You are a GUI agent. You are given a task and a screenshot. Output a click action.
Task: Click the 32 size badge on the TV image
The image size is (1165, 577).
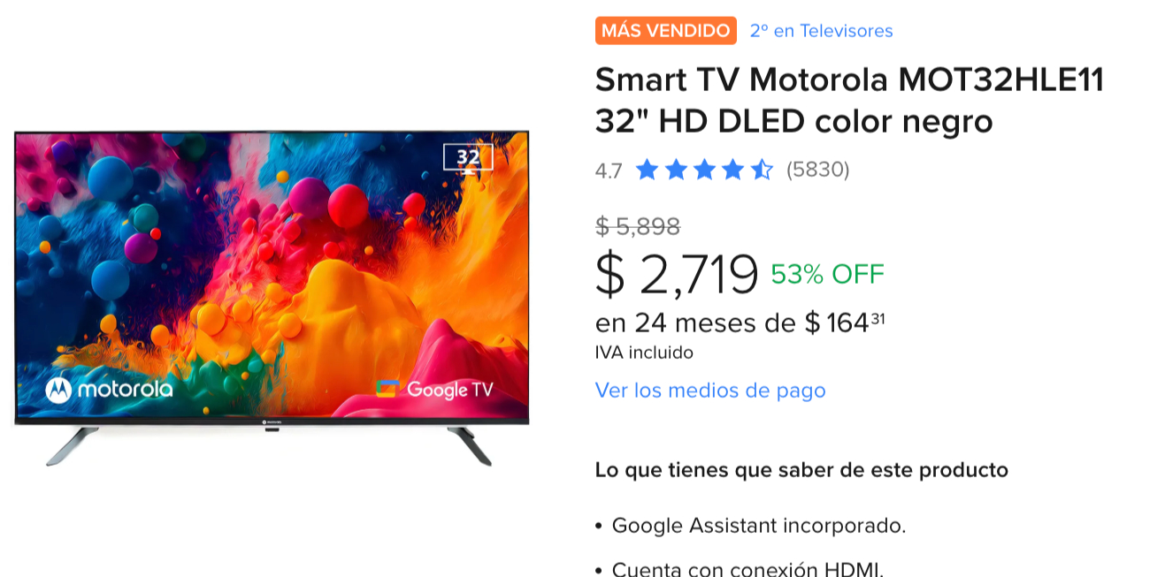tap(468, 157)
